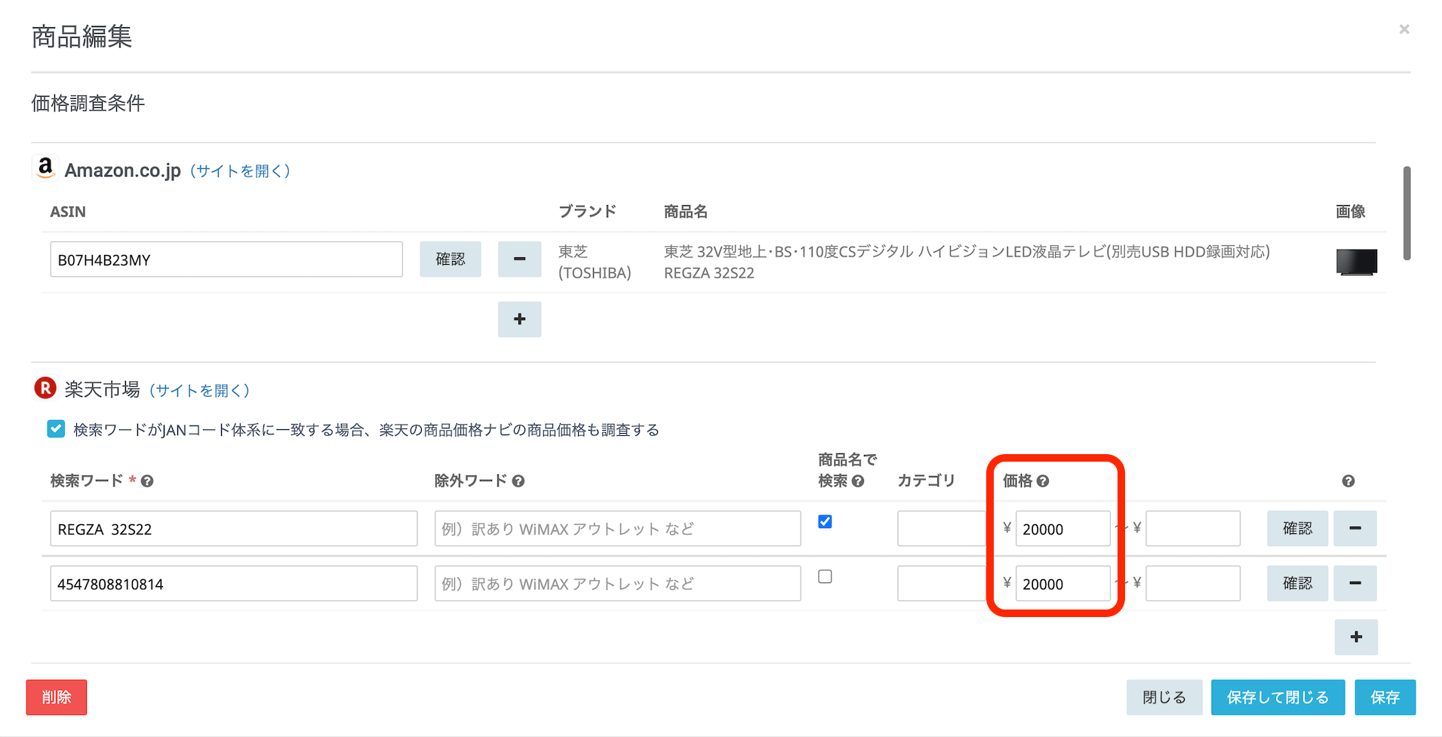Click the help icon beside 商品名で検索
Viewport: 1442px width, 737px height.
point(858,481)
